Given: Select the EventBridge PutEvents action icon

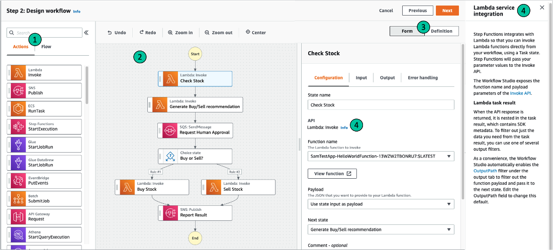Looking at the screenshot, I should tap(18, 180).
